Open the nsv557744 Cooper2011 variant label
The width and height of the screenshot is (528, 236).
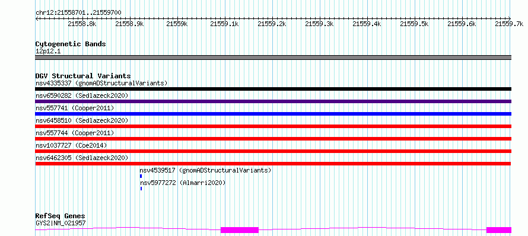point(75,133)
